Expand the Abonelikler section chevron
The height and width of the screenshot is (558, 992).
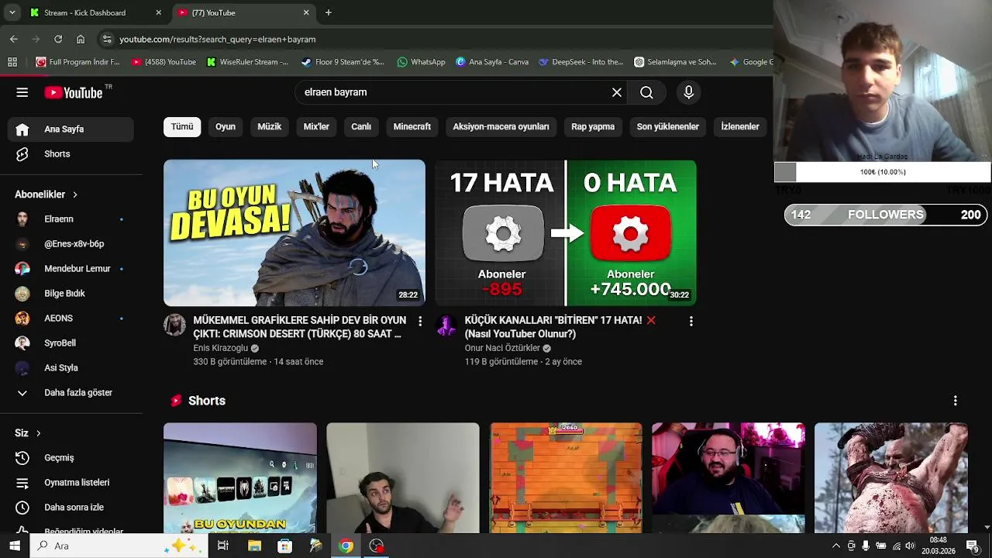[75, 195]
